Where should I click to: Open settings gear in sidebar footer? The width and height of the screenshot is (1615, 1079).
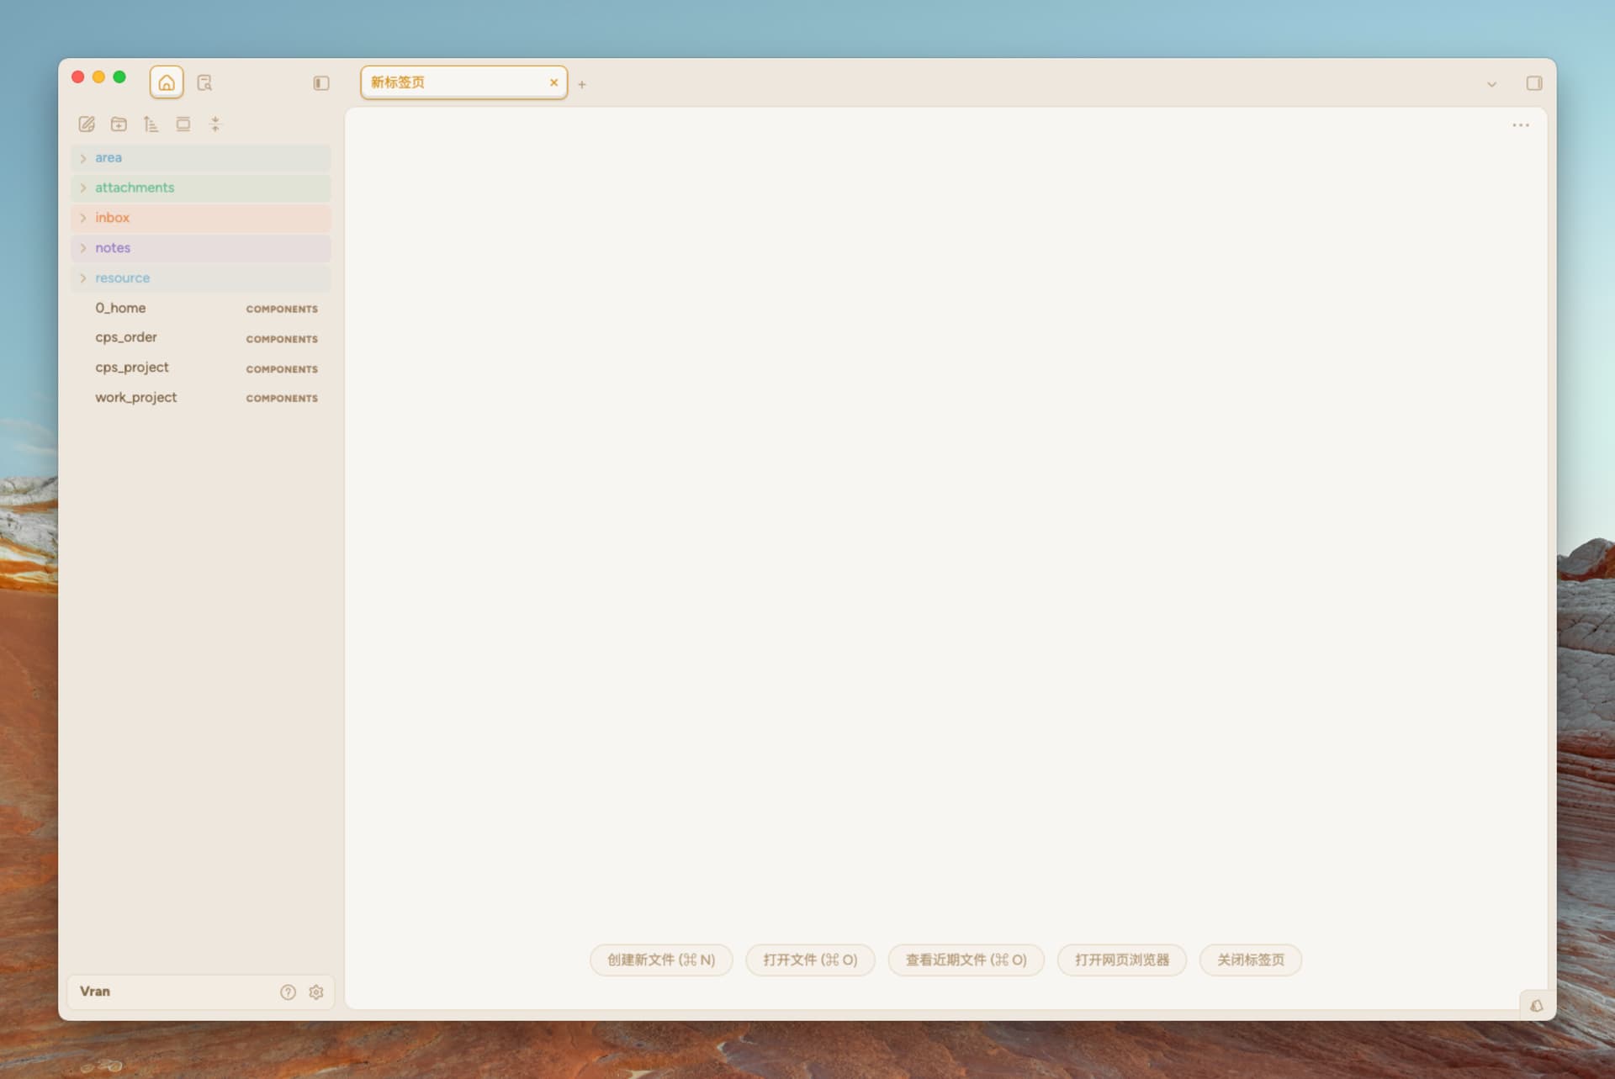click(x=316, y=992)
